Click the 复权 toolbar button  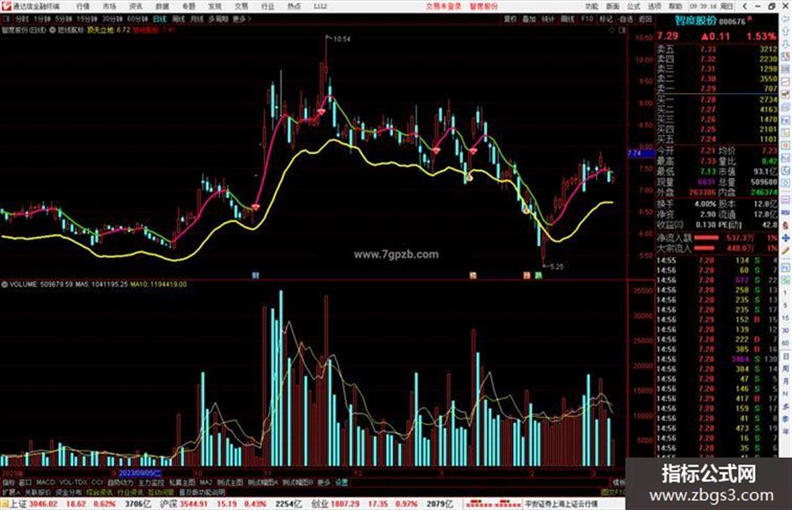[510, 18]
